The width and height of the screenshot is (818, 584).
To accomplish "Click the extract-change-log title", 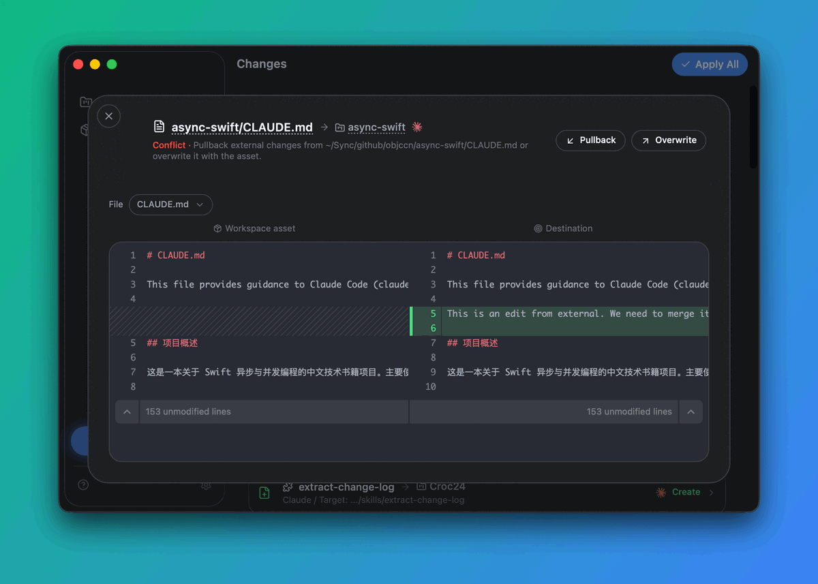I will 346,487.
